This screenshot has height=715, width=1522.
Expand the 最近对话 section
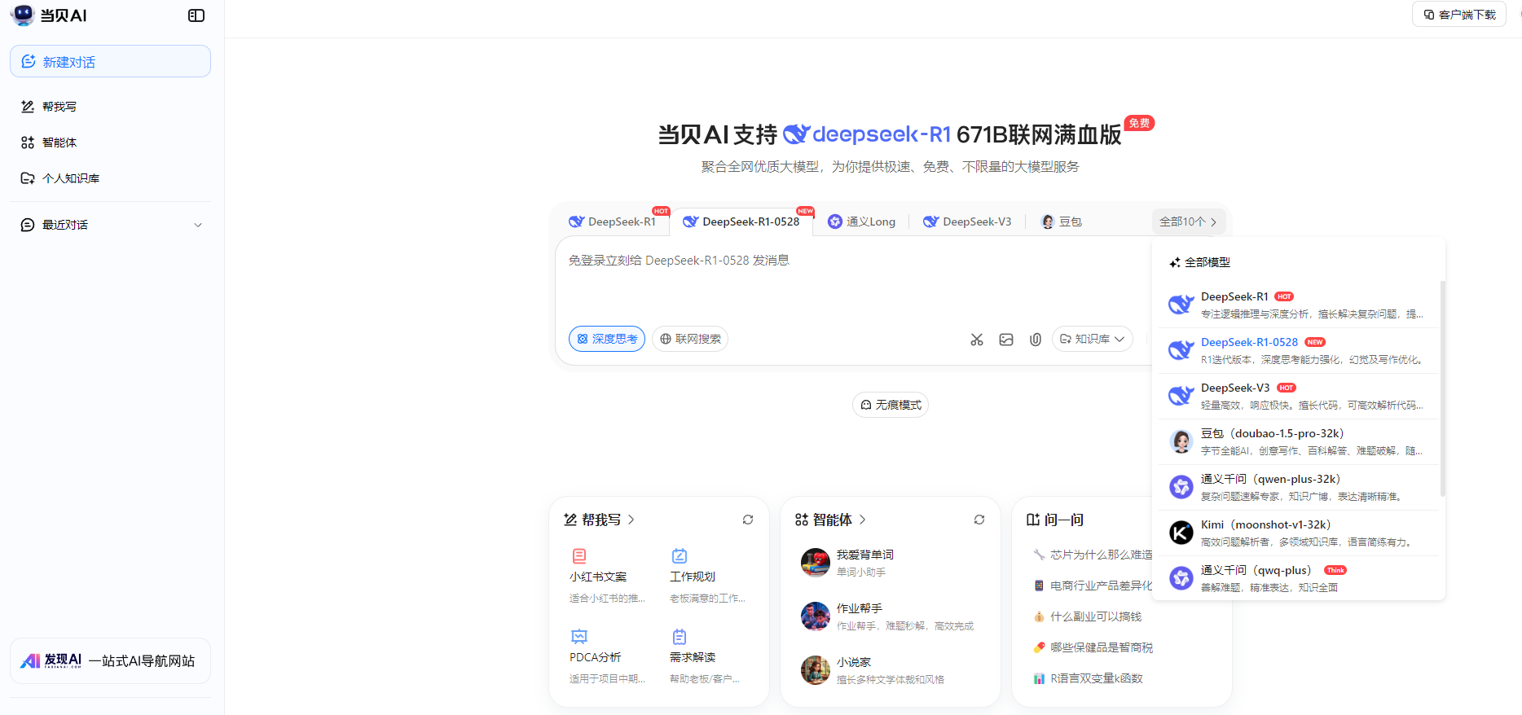[111, 225]
